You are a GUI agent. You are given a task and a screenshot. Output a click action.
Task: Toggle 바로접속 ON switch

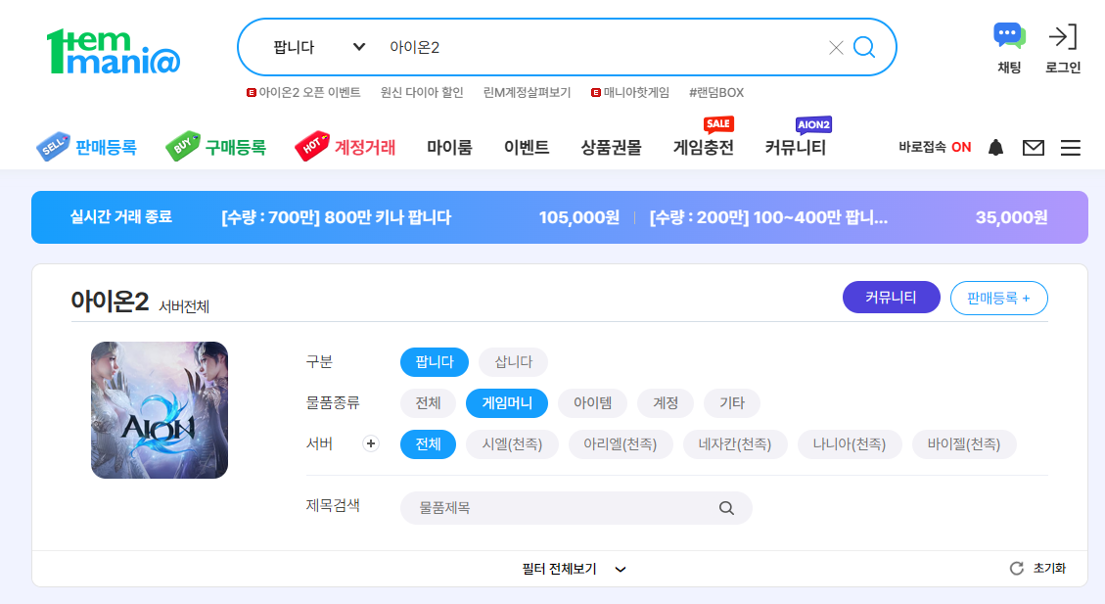(x=935, y=147)
